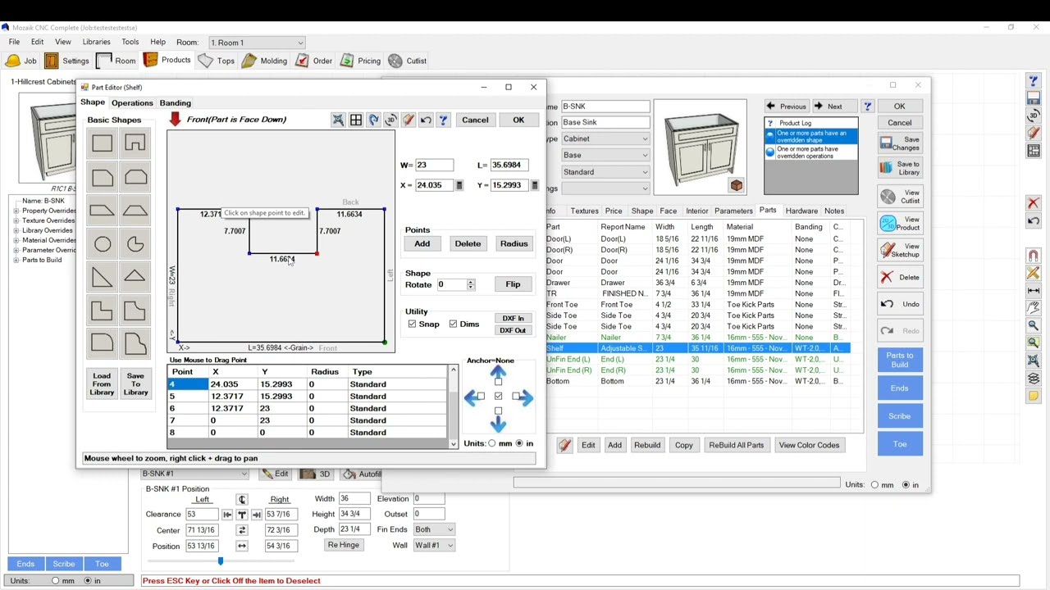Click the Radius button
The image size is (1050, 590).
pyautogui.click(x=514, y=243)
